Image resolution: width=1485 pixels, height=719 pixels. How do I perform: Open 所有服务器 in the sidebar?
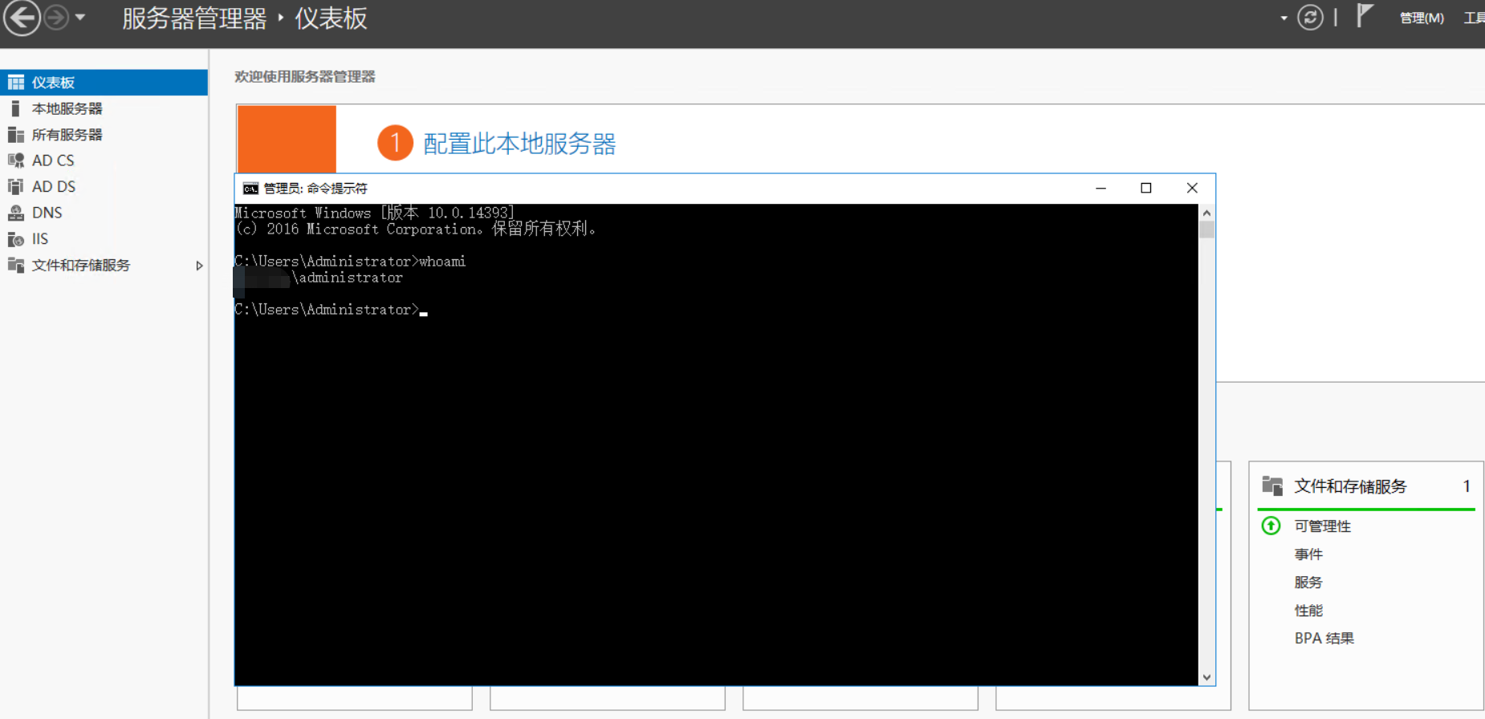(67, 135)
